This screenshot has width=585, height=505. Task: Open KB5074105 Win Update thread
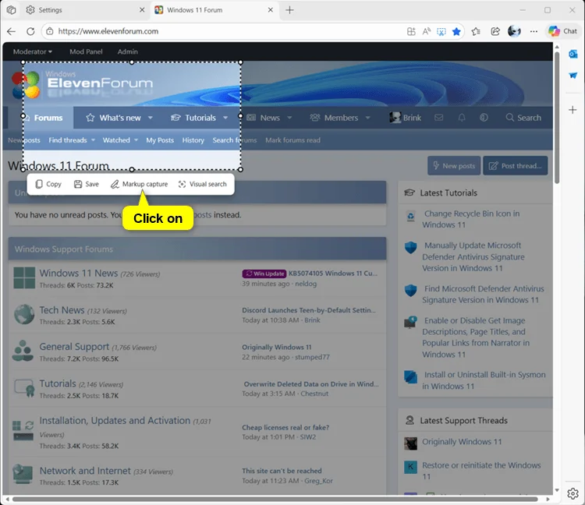coord(333,274)
